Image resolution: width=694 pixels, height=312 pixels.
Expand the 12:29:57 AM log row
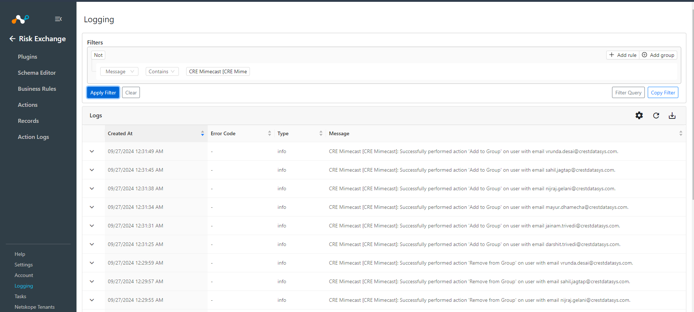click(x=92, y=281)
